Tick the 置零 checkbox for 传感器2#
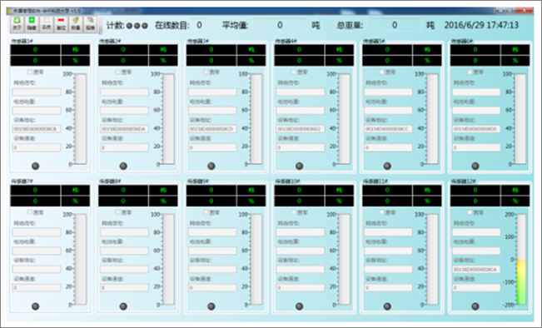Screen dimensions: 542x328 point(118,72)
